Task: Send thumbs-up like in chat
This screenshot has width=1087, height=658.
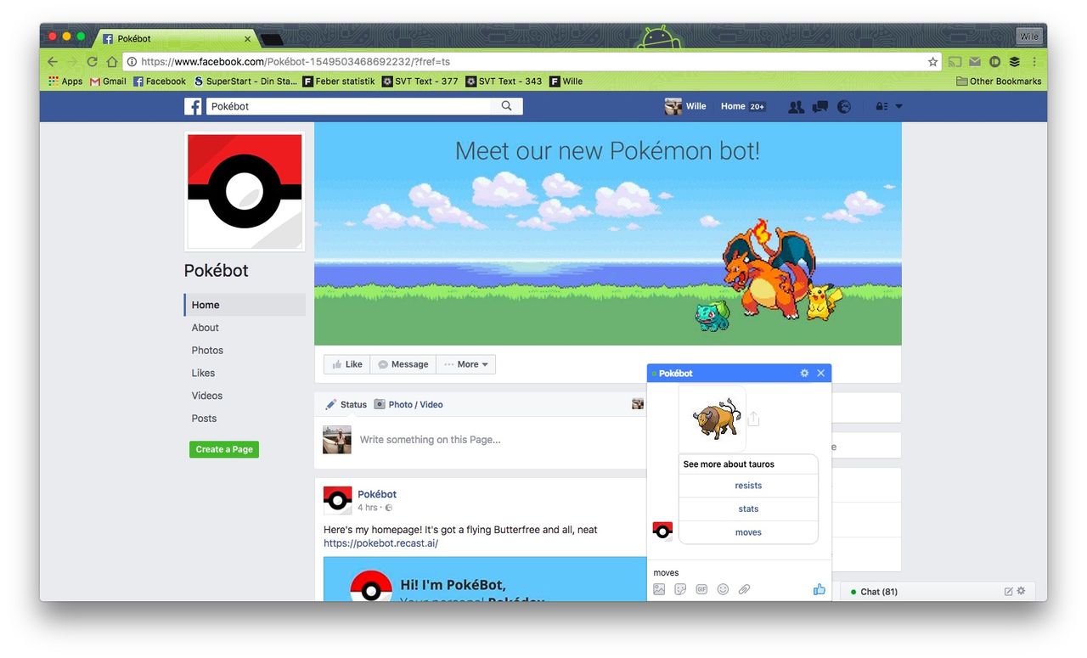Action: [819, 588]
